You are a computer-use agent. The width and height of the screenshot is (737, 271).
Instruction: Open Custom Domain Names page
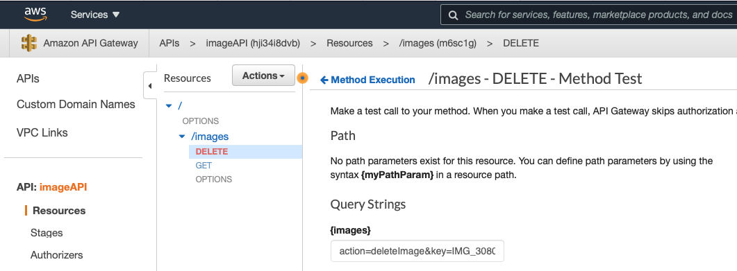[x=76, y=104]
